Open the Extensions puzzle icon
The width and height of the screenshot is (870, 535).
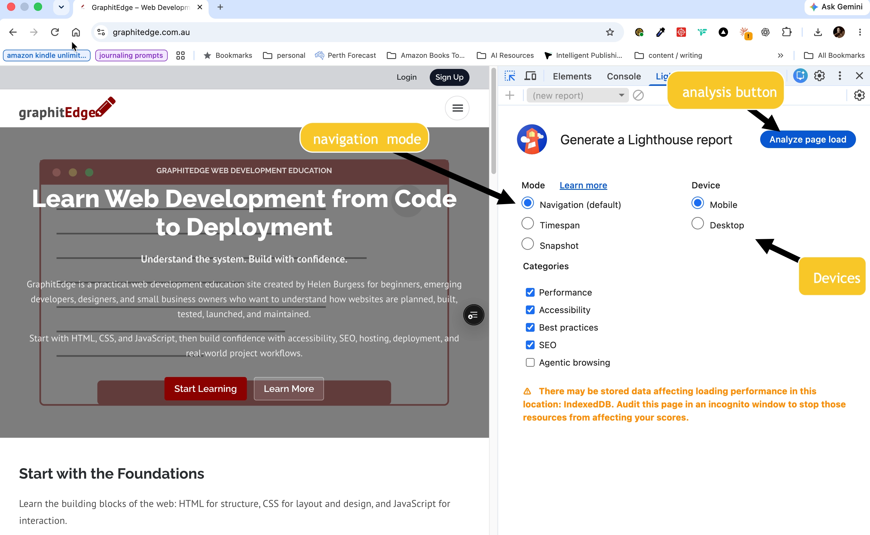click(x=786, y=32)
